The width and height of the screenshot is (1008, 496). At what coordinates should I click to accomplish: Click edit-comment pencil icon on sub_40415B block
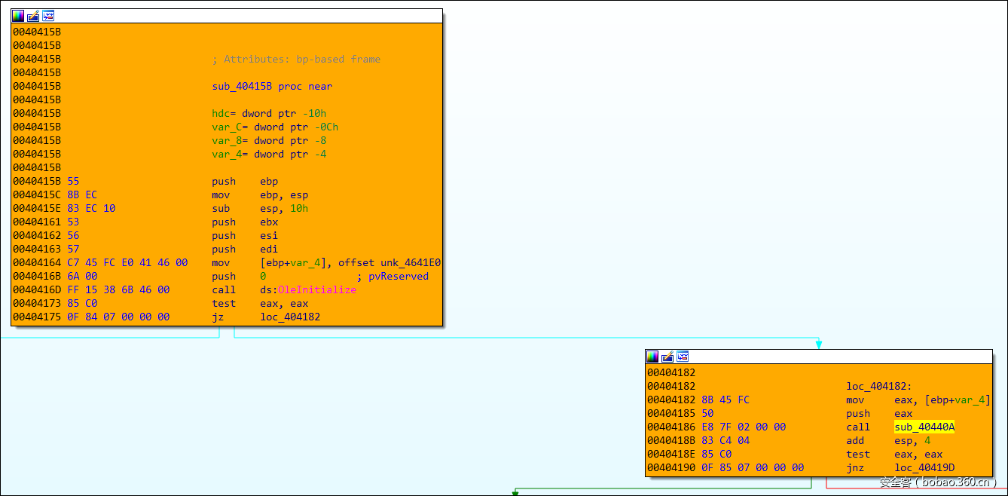coord(33,16)
